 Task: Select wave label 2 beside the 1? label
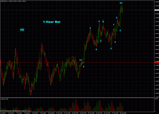pos(84,67)
